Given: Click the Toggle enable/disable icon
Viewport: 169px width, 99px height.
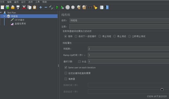Looking at the screenshot, I should [51, 7].
